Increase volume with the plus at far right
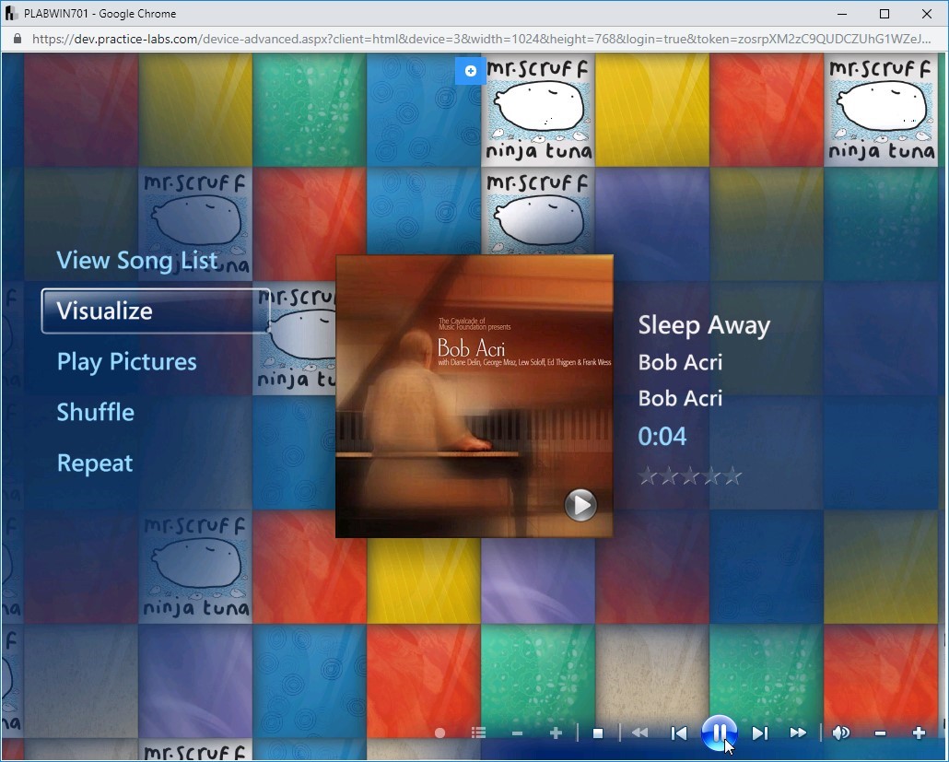The image size is (949, 762). click(x=919, y=733)
